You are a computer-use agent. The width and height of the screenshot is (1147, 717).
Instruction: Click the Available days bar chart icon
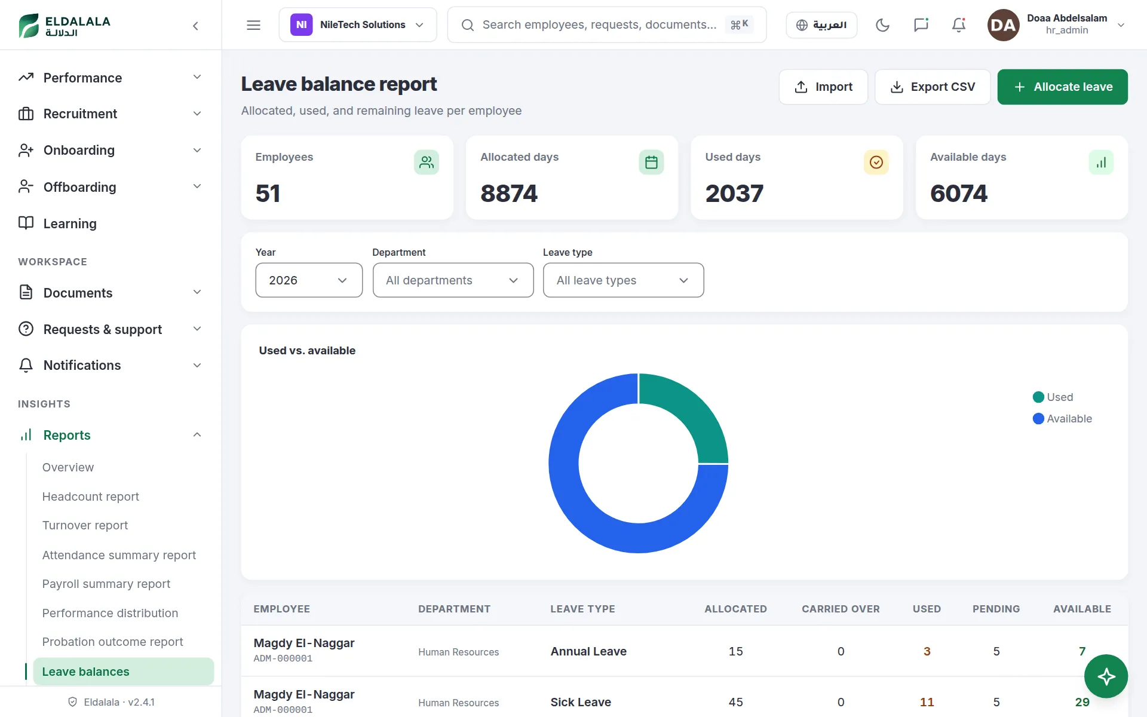point(1101,162)
